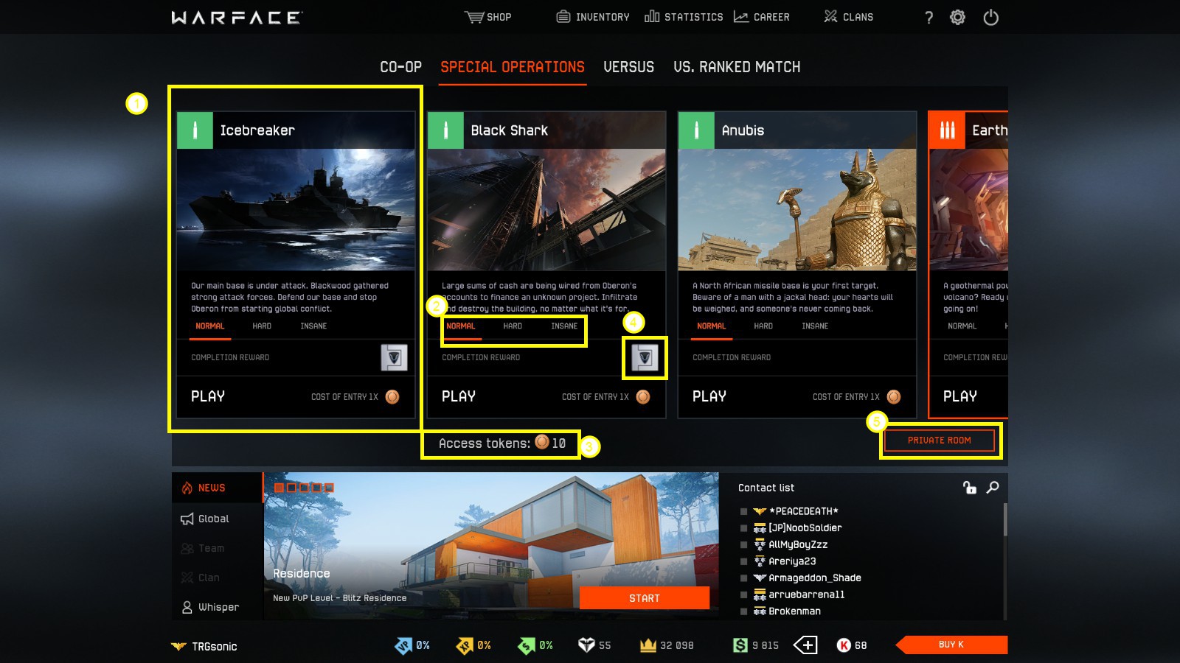Click the add currency plus icon
Viewport: 1180px width, 663px height.
(x=805, y=645)
